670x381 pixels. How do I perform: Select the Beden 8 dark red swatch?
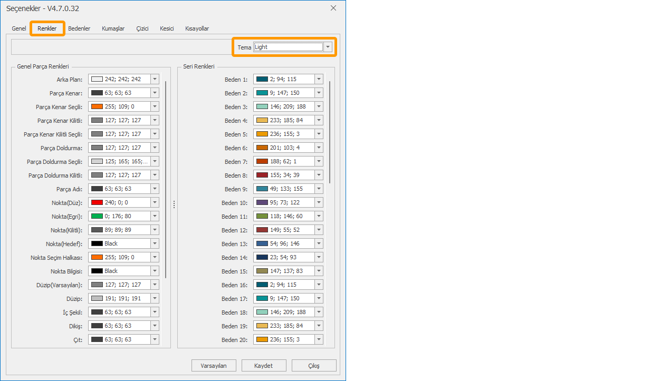pos(262,175)
